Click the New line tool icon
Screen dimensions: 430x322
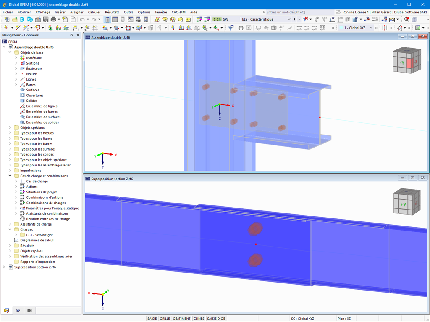[x=18, y=28]
